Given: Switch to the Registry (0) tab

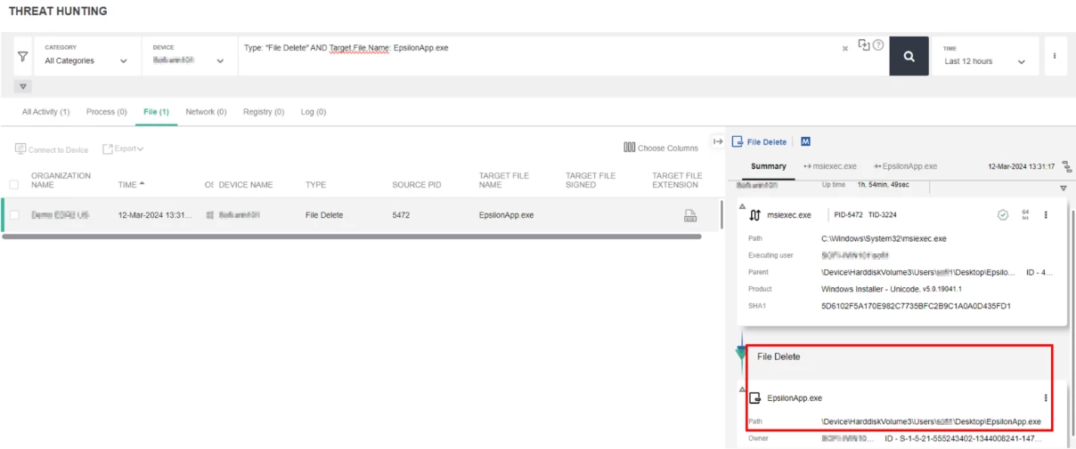Looking at the screenshot, I should click(264, 112).
